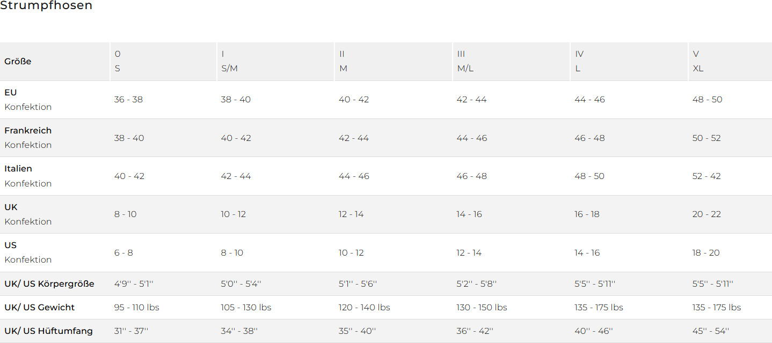Click the UK/ US Körpergröße row label
The height and width of the screenshot is (343, 772).
tap(49, 284)
